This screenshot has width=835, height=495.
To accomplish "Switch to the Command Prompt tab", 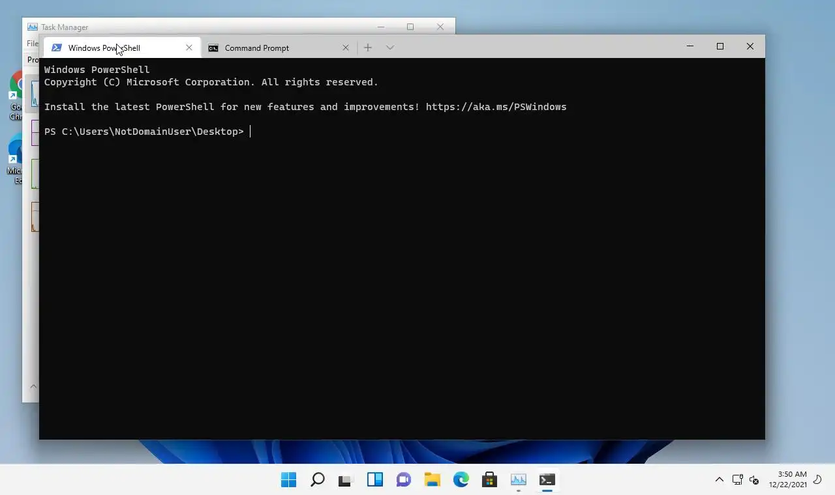I will (x=279, y=48).
